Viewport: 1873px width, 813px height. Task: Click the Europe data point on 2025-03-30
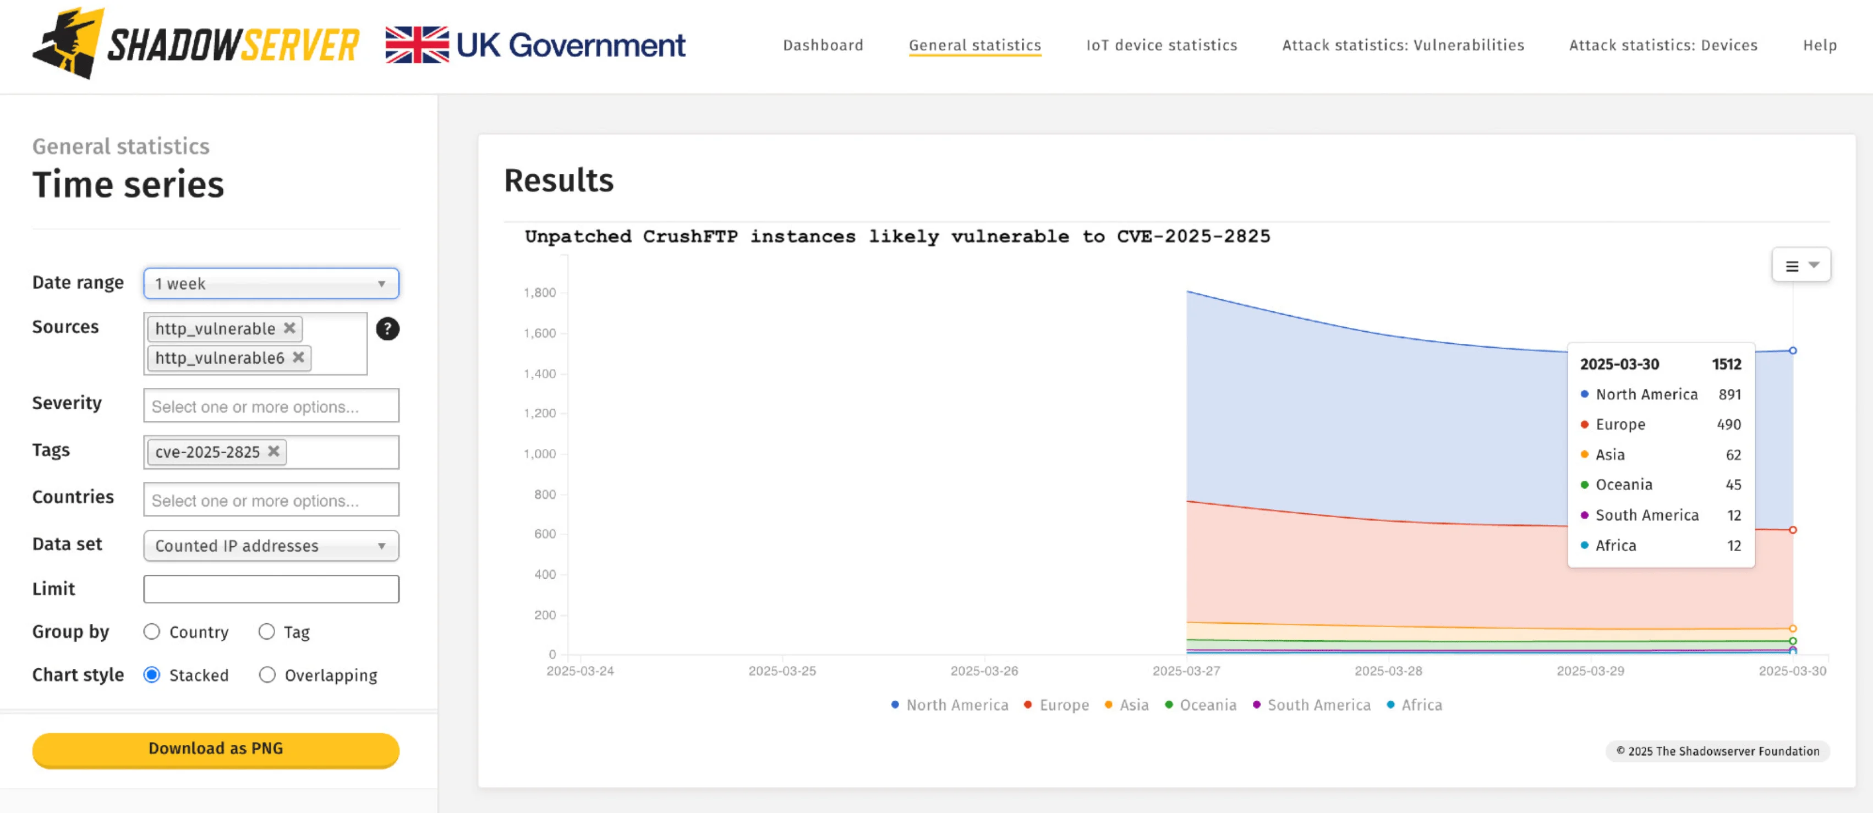coord(1792,529)
